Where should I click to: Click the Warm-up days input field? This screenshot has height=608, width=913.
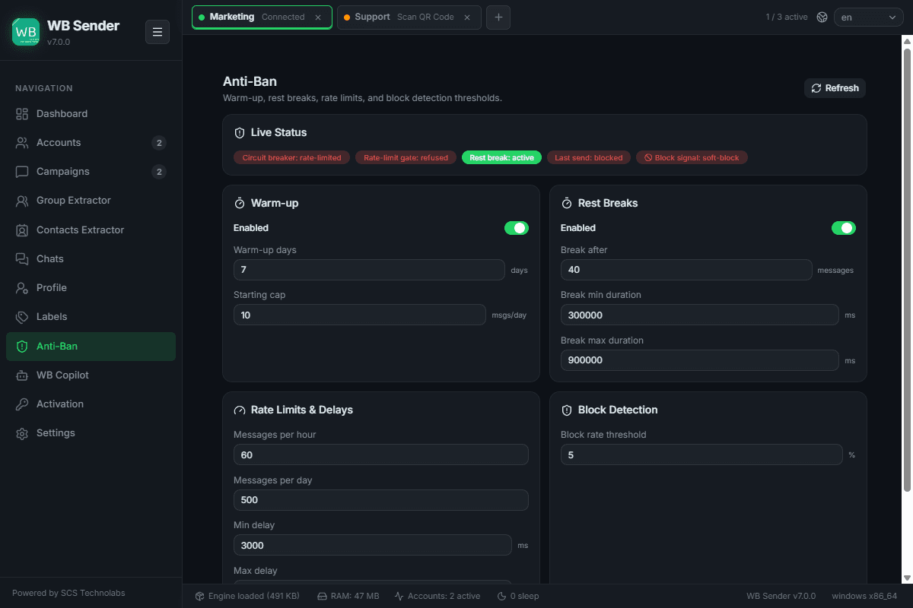(369, 270)
